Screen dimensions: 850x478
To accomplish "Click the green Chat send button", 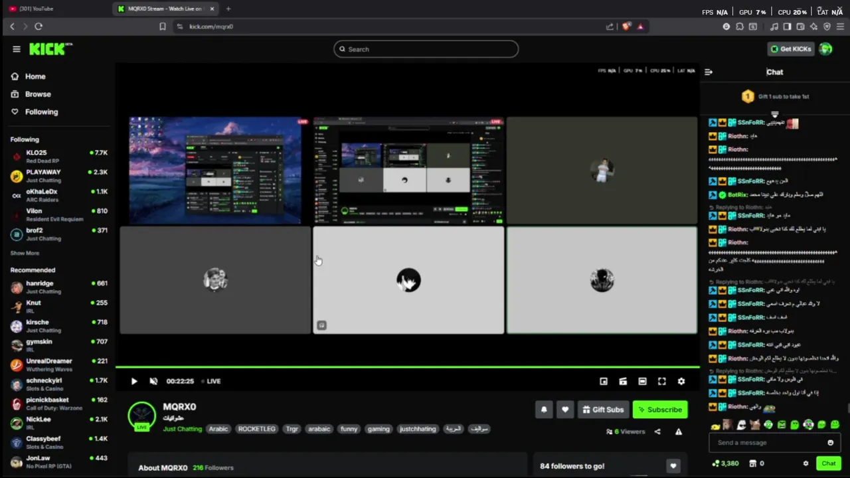I will (x=829, y=463).
